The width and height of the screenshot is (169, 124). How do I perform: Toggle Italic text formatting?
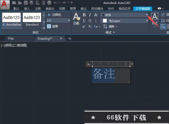pos(90,15)
